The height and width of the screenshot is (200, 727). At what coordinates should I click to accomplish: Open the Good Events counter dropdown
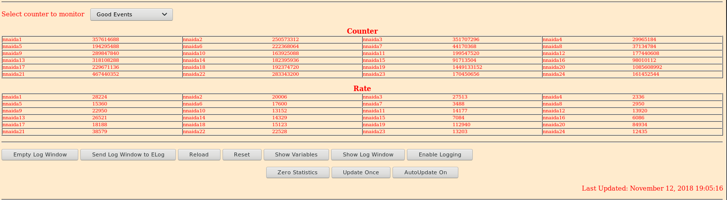pyautogui.click(x=131, y=15)
